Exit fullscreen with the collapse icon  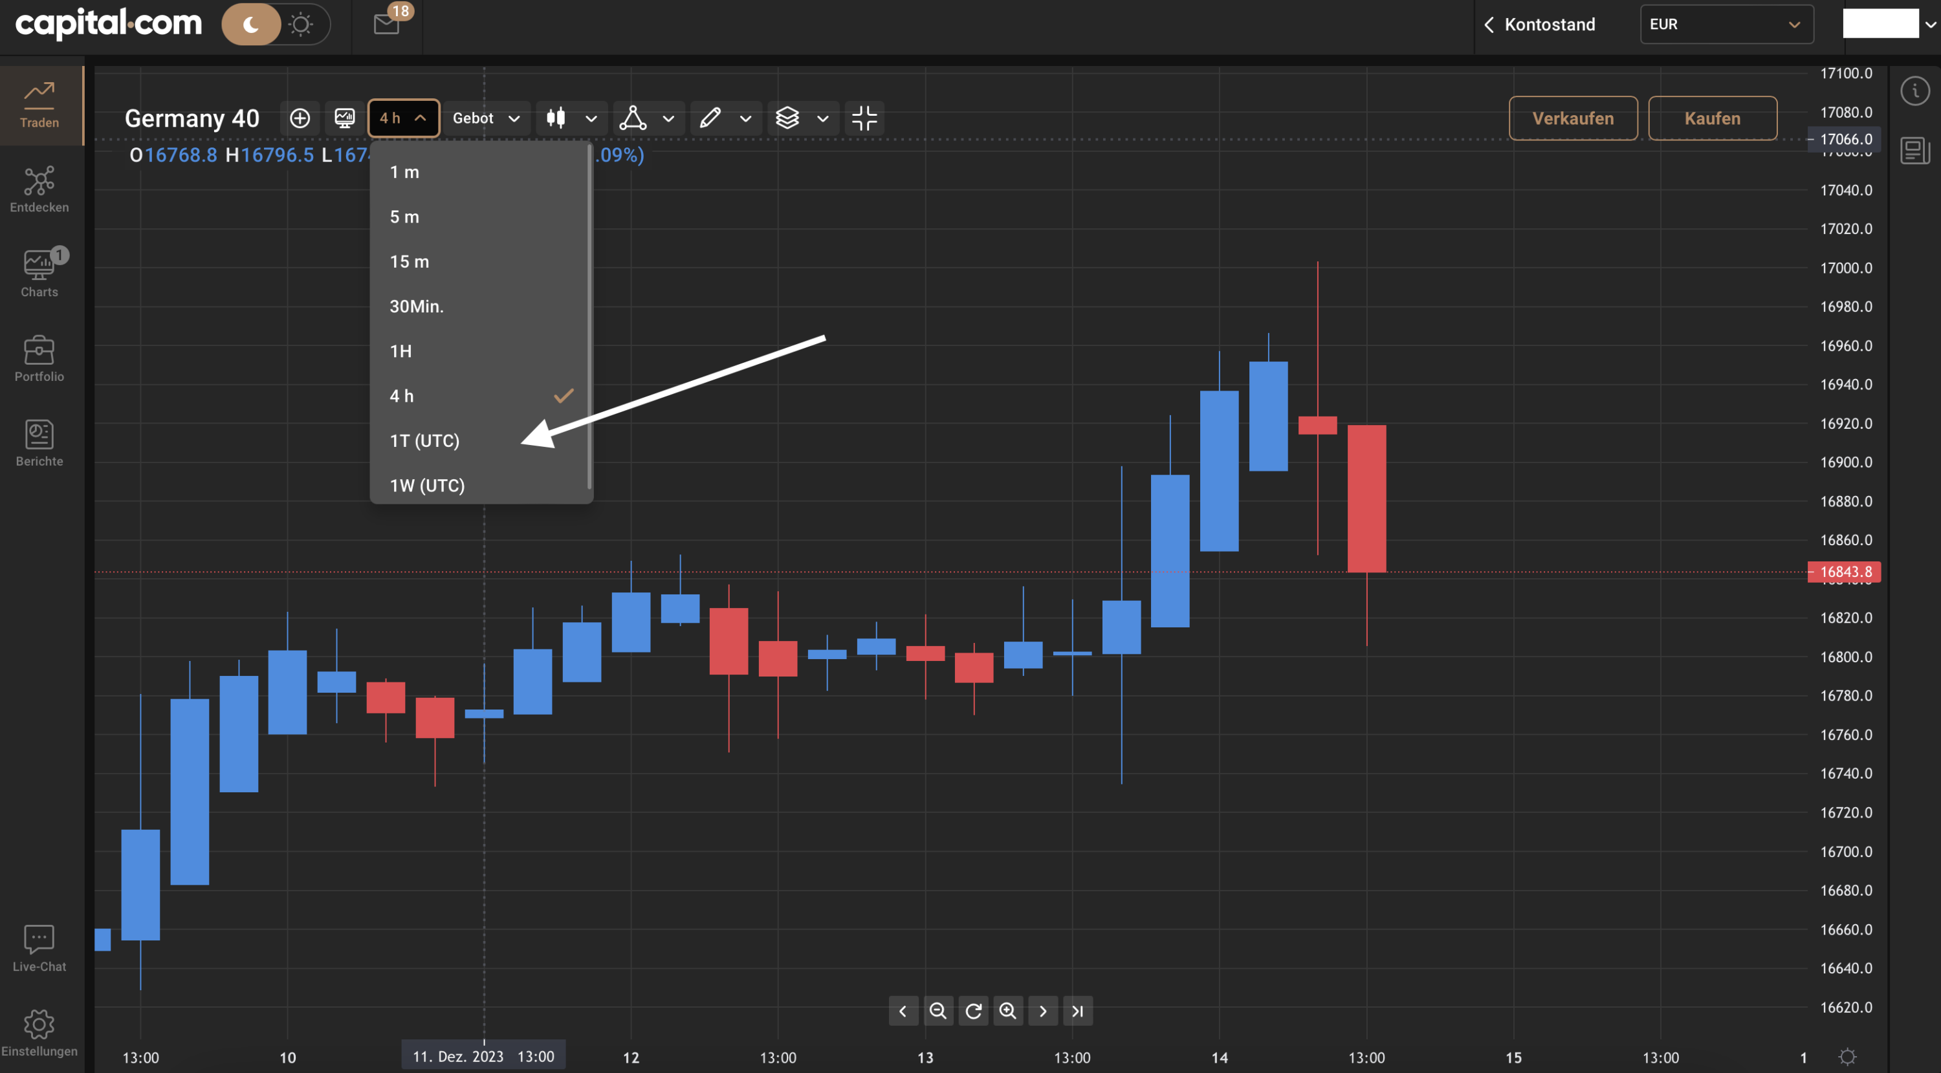(864, 118)
